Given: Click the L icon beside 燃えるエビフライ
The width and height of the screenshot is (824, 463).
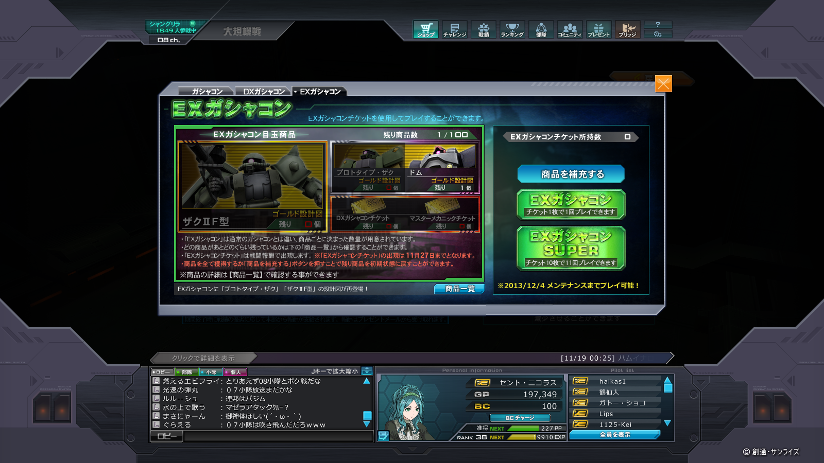Looking at the screenshot, I should point(156,381).
